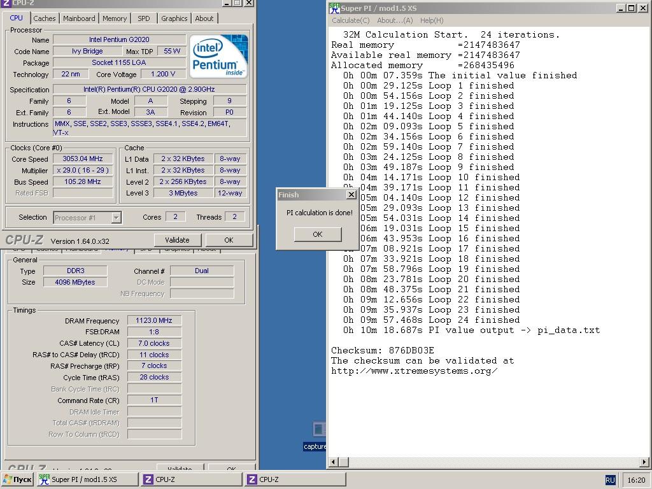The width and height of the screenshot is (652, 489).
Task: Click the FSB:DRAM ratio value 1:8
Action: click(154, 332)
